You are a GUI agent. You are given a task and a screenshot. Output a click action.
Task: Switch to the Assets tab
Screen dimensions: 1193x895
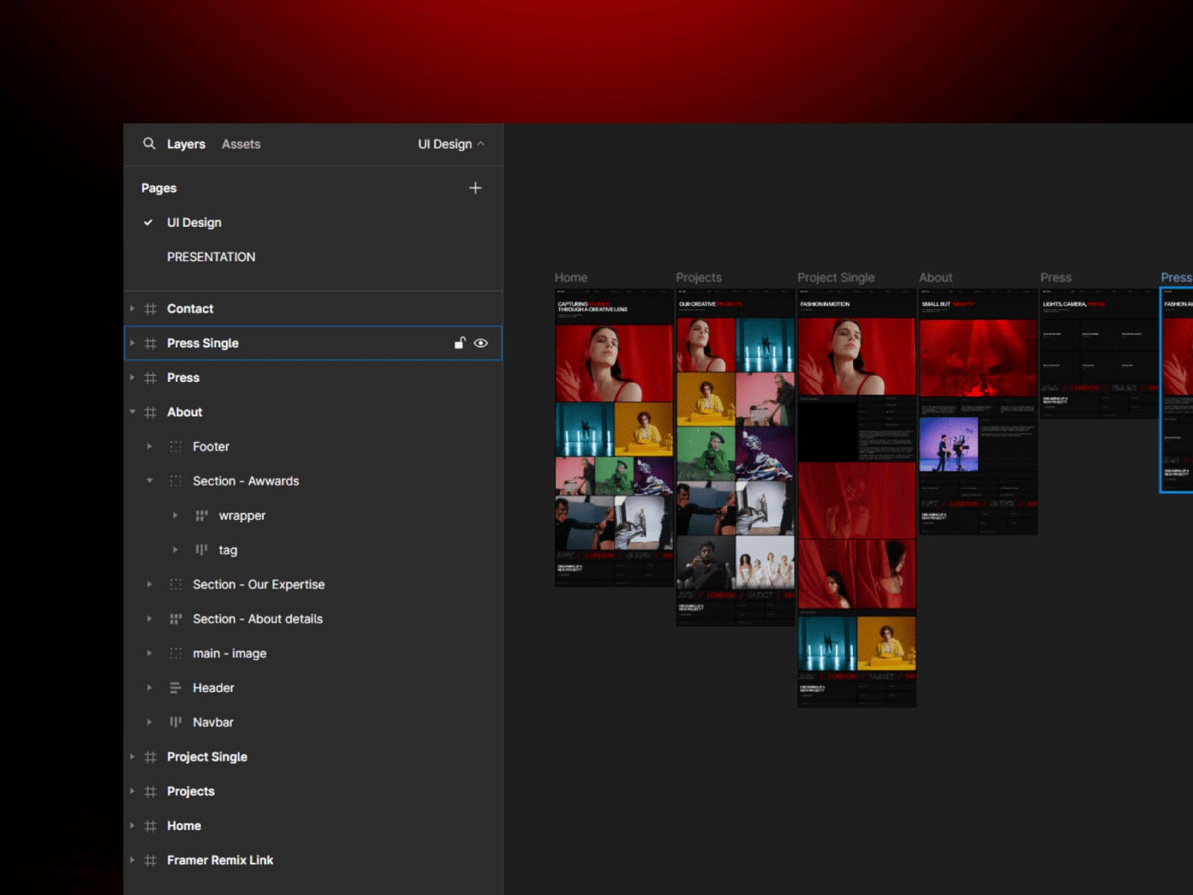tap(241, 144)
